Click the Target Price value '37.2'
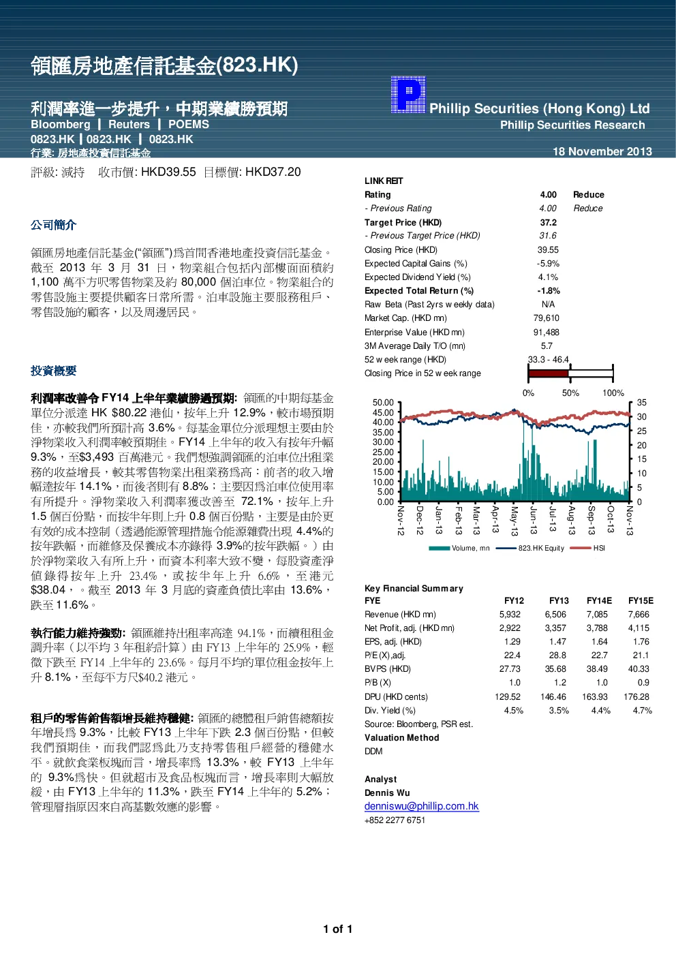 (x=549, y=223)
